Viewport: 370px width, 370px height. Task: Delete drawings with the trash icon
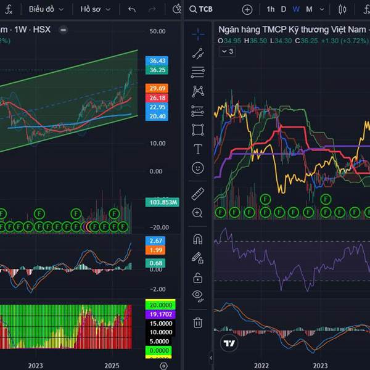(x=198, y=323)
